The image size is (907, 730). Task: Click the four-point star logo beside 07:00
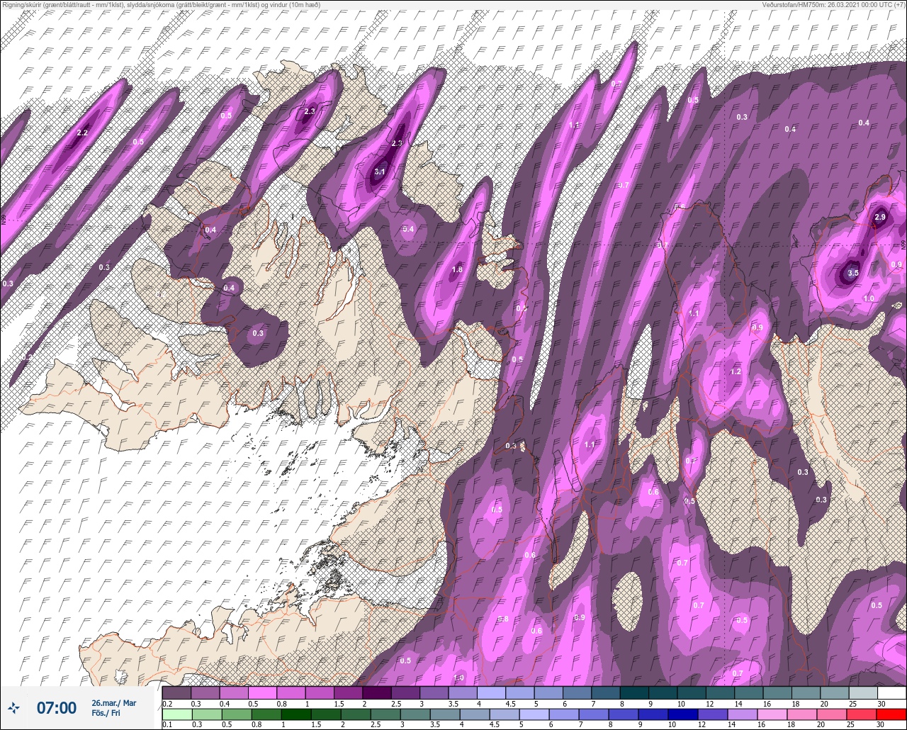click(13, 707)
